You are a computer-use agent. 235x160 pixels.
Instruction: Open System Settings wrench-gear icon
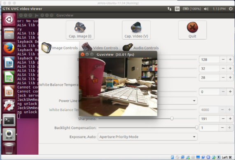tap(9, 106)
